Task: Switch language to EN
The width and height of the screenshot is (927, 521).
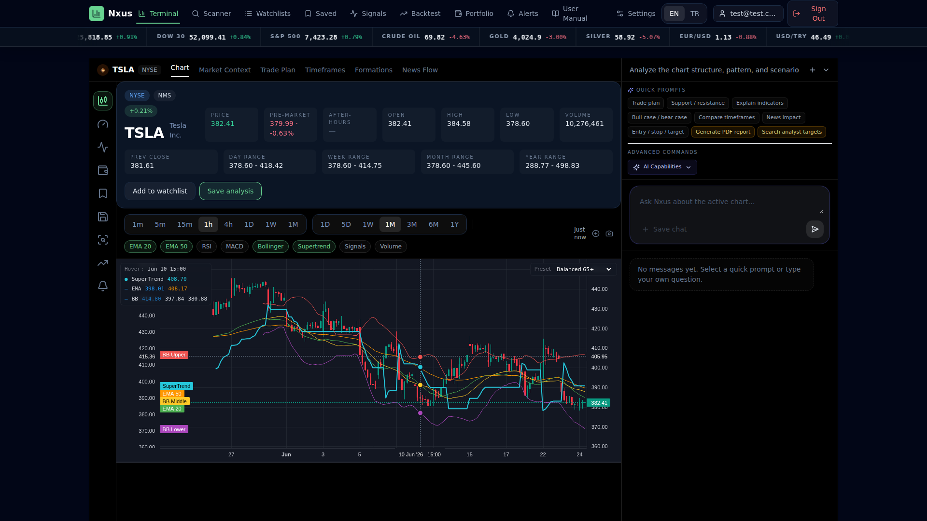Action: 674,14
